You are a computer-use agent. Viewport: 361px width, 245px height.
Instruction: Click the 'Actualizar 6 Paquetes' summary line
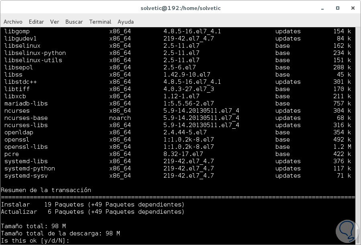point(92,212)
